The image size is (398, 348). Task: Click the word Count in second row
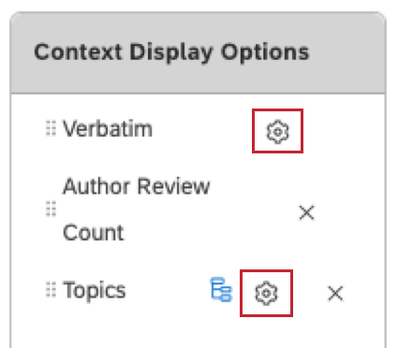pyautogui.click(x=94, y=233)
